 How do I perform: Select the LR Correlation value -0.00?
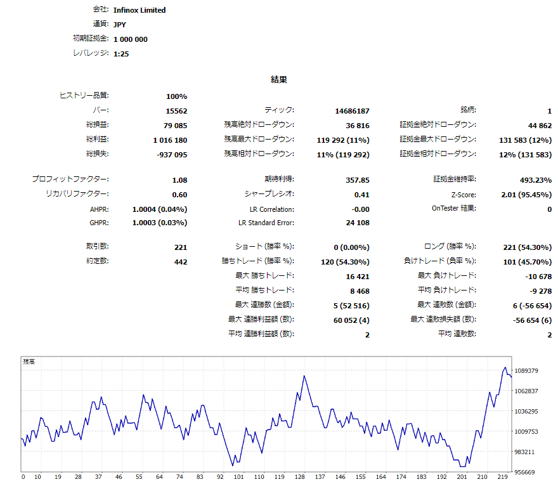(x=361, y=209)
